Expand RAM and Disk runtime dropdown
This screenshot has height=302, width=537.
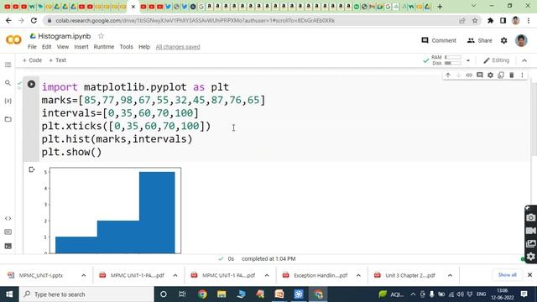pos(468,60)
